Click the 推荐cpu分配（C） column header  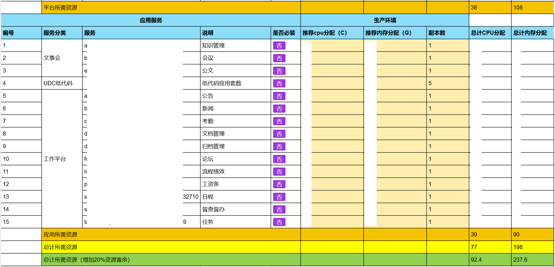(x=332, y=33)
